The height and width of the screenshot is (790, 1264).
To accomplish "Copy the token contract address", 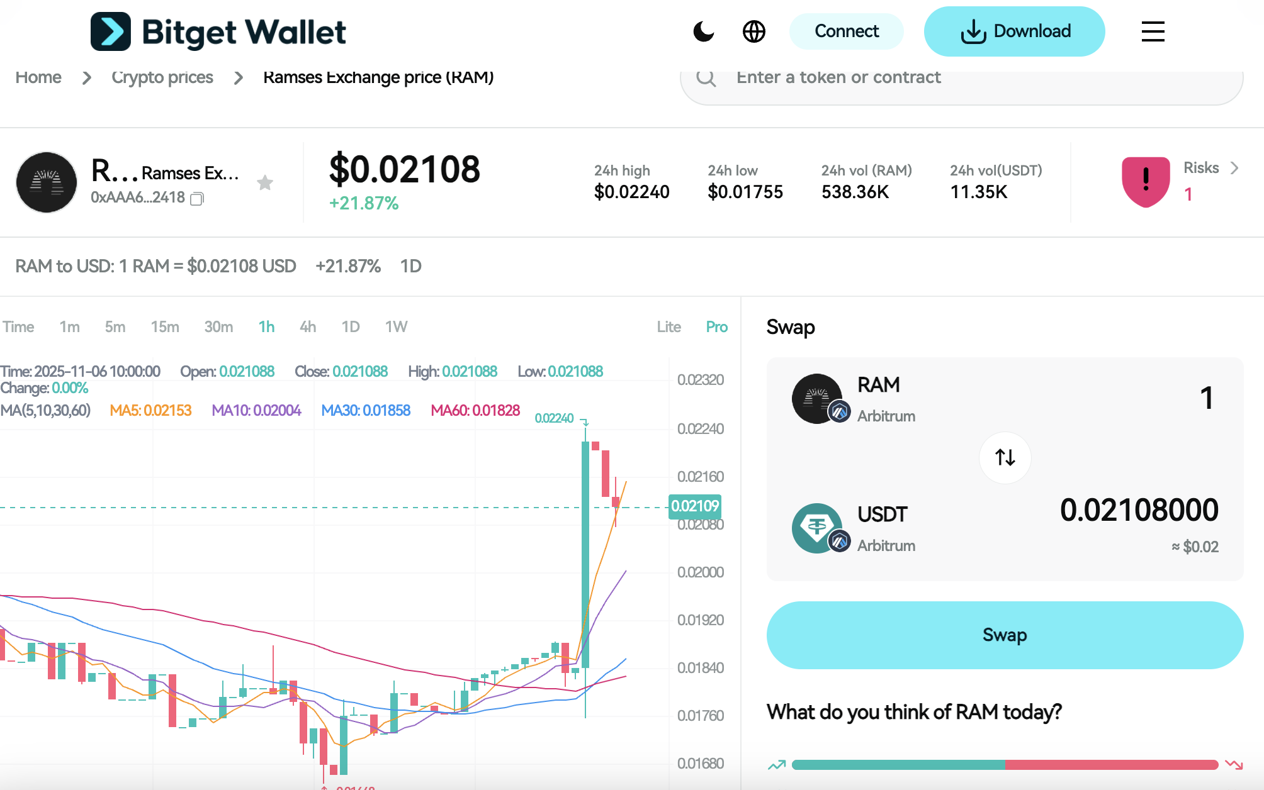I will [x=196, y=199].
